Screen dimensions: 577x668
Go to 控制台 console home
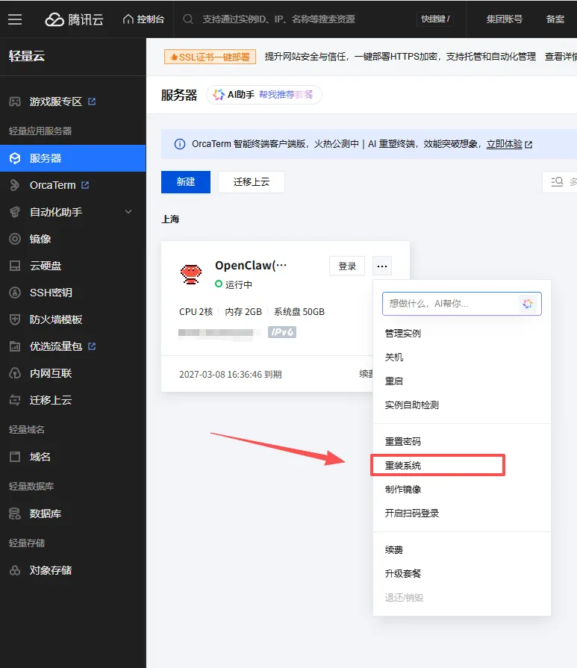(143, 19)
